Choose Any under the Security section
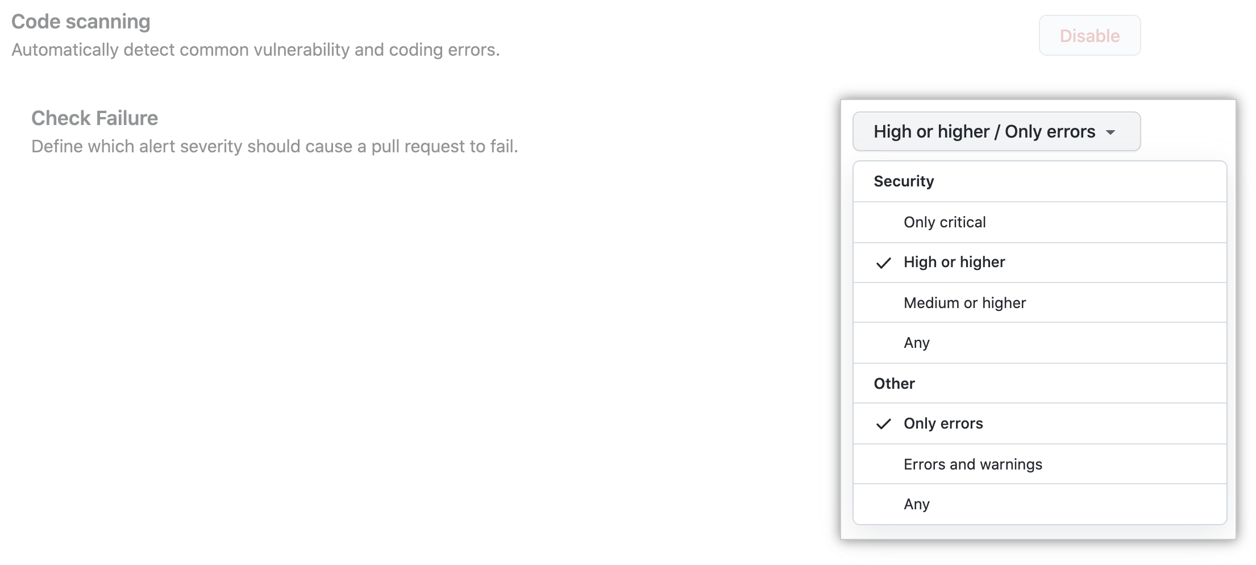 [917, 342]
